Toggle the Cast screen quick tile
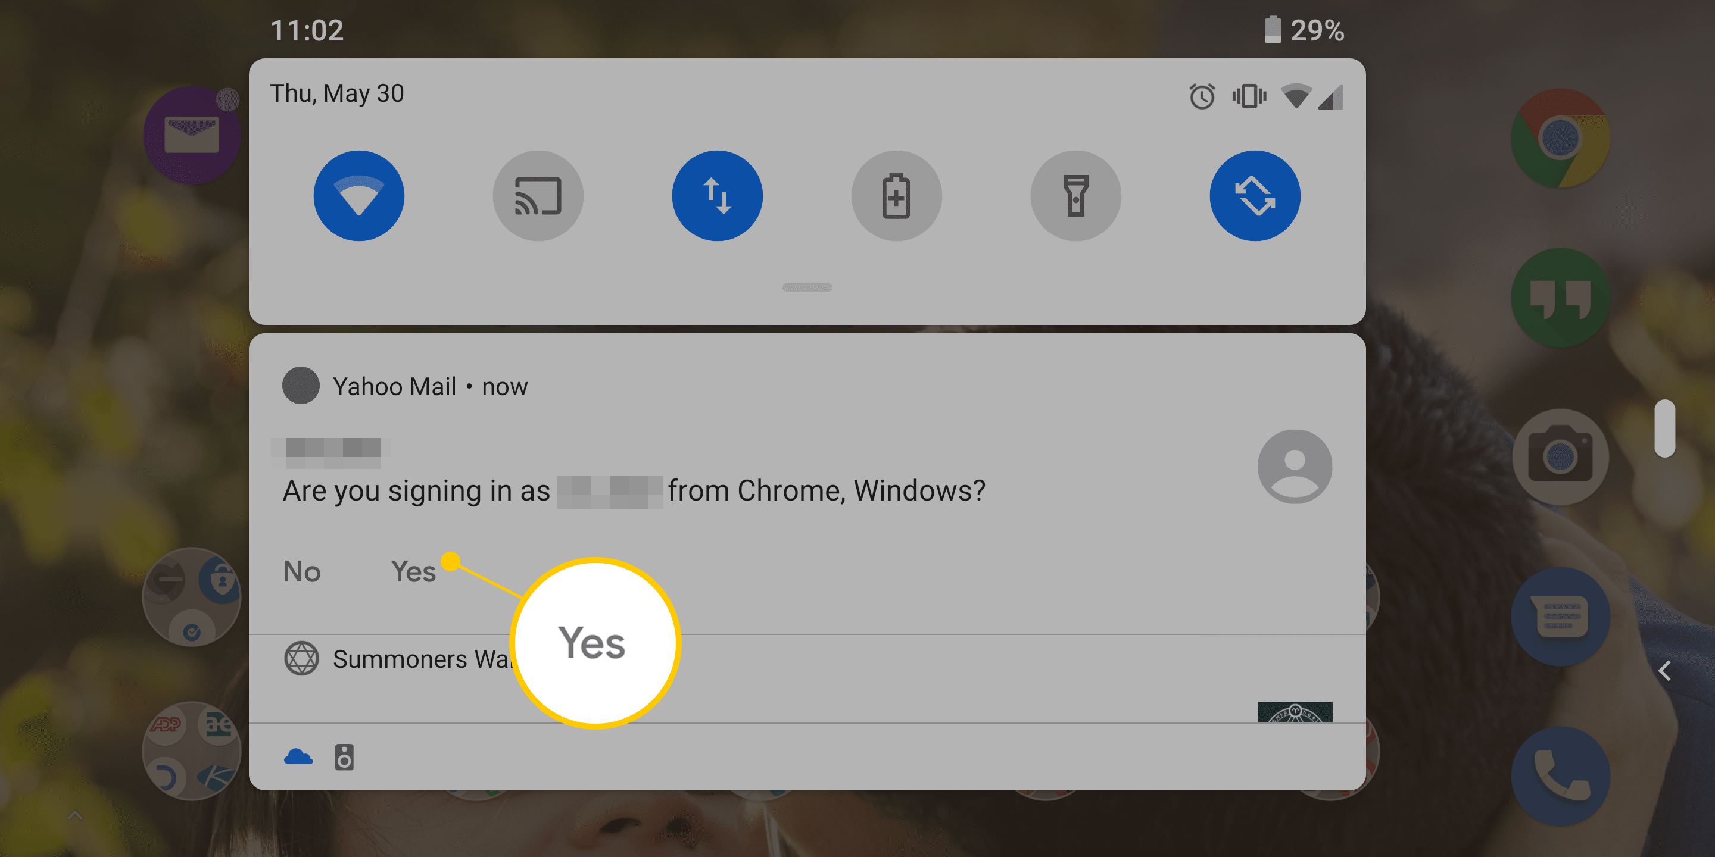The width and height of the screenshot is (1715, 857). [x=538, y=196]
